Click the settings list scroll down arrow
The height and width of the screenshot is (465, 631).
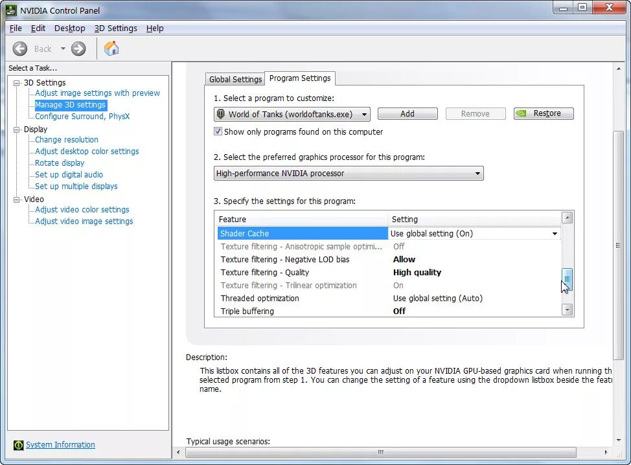[567, 310]
